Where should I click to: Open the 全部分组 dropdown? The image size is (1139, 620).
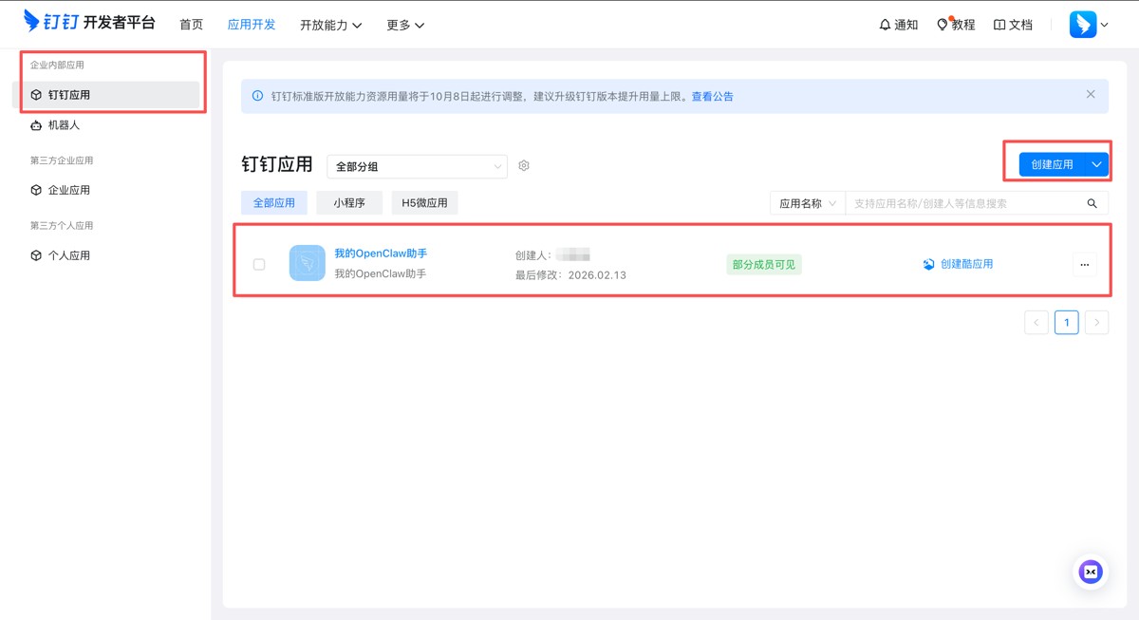pyautogui.click(x=417, y=166)
